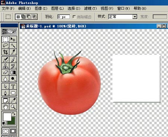The width and height of the screenshot is (168, 137).
Task: Select the Eraser tool
Action: (6, 72)
